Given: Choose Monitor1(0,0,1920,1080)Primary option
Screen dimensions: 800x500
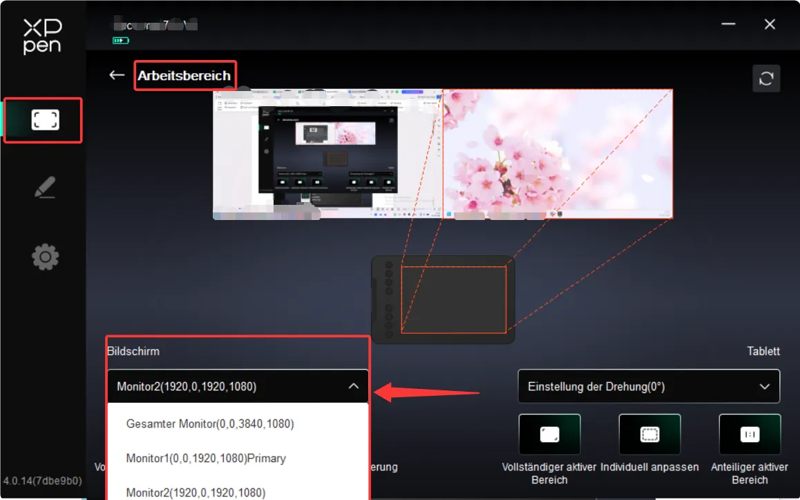Looking at the screenshot, I should [x=238, y=458].
